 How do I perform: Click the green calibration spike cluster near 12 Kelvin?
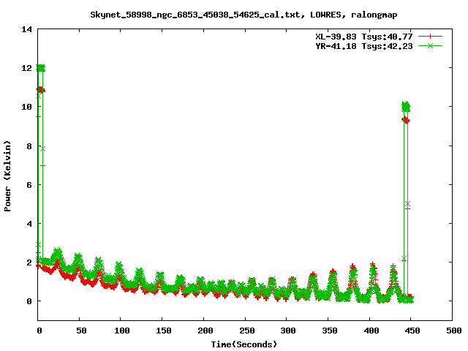coord(41,68)
